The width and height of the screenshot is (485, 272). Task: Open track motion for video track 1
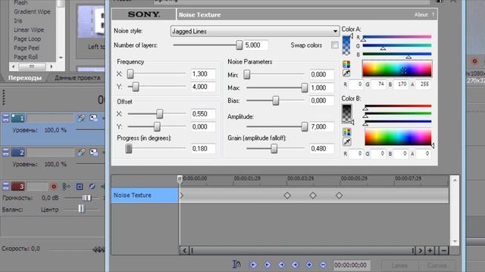[x=93, y=118]
